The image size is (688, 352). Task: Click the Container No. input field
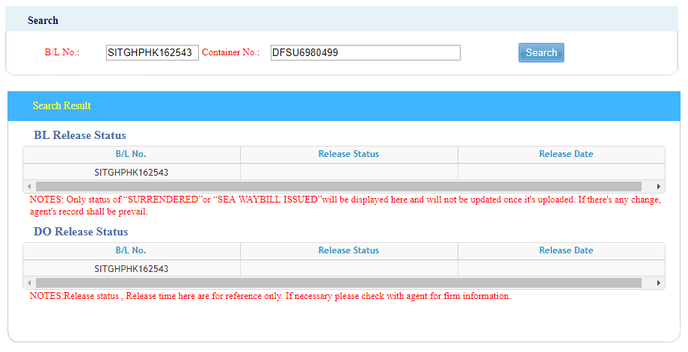[x=365, y=53]
